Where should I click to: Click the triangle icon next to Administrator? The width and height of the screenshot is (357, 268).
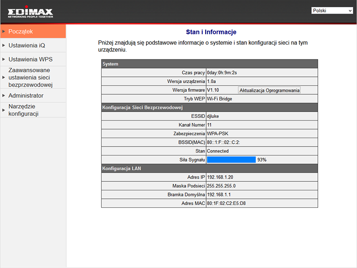pyautogui.click(x=4, y=96)
